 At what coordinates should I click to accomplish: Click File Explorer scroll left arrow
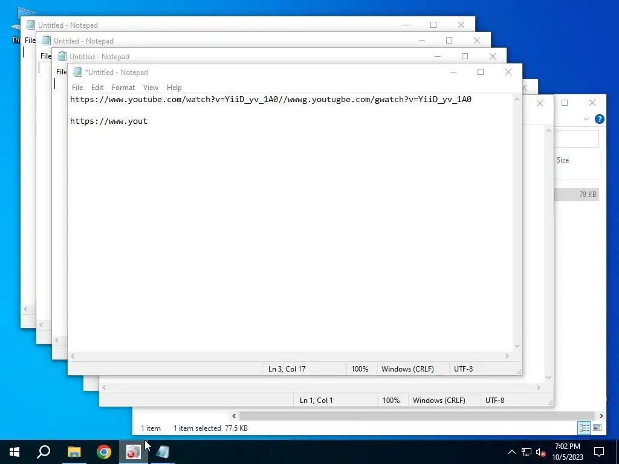234,416
